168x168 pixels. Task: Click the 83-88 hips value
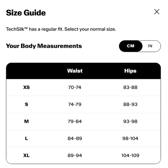(130, 87)
